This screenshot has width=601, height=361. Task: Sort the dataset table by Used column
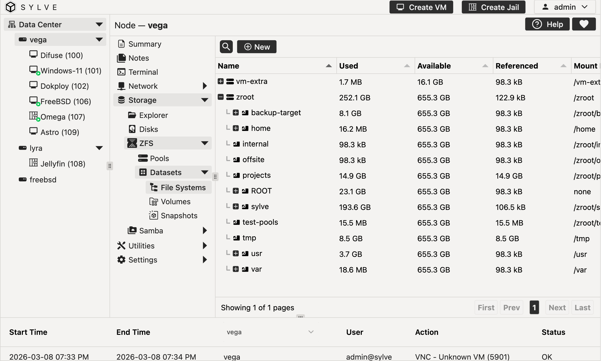[x=349, y=66]
